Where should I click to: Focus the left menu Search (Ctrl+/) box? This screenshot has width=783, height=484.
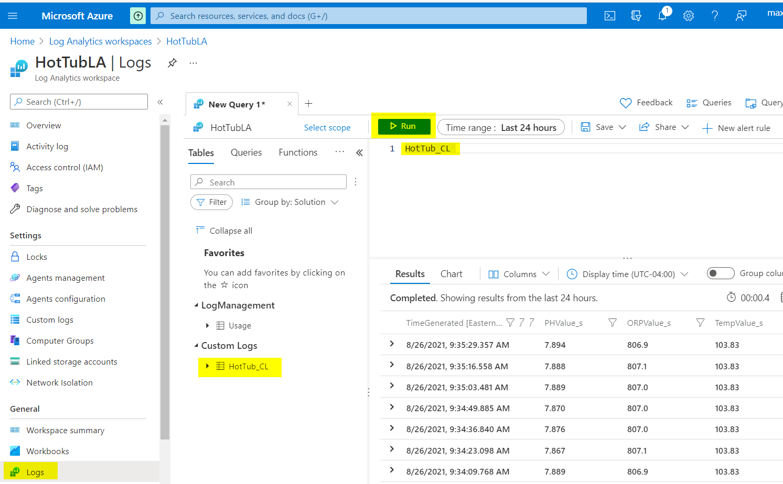pos(79,102)
